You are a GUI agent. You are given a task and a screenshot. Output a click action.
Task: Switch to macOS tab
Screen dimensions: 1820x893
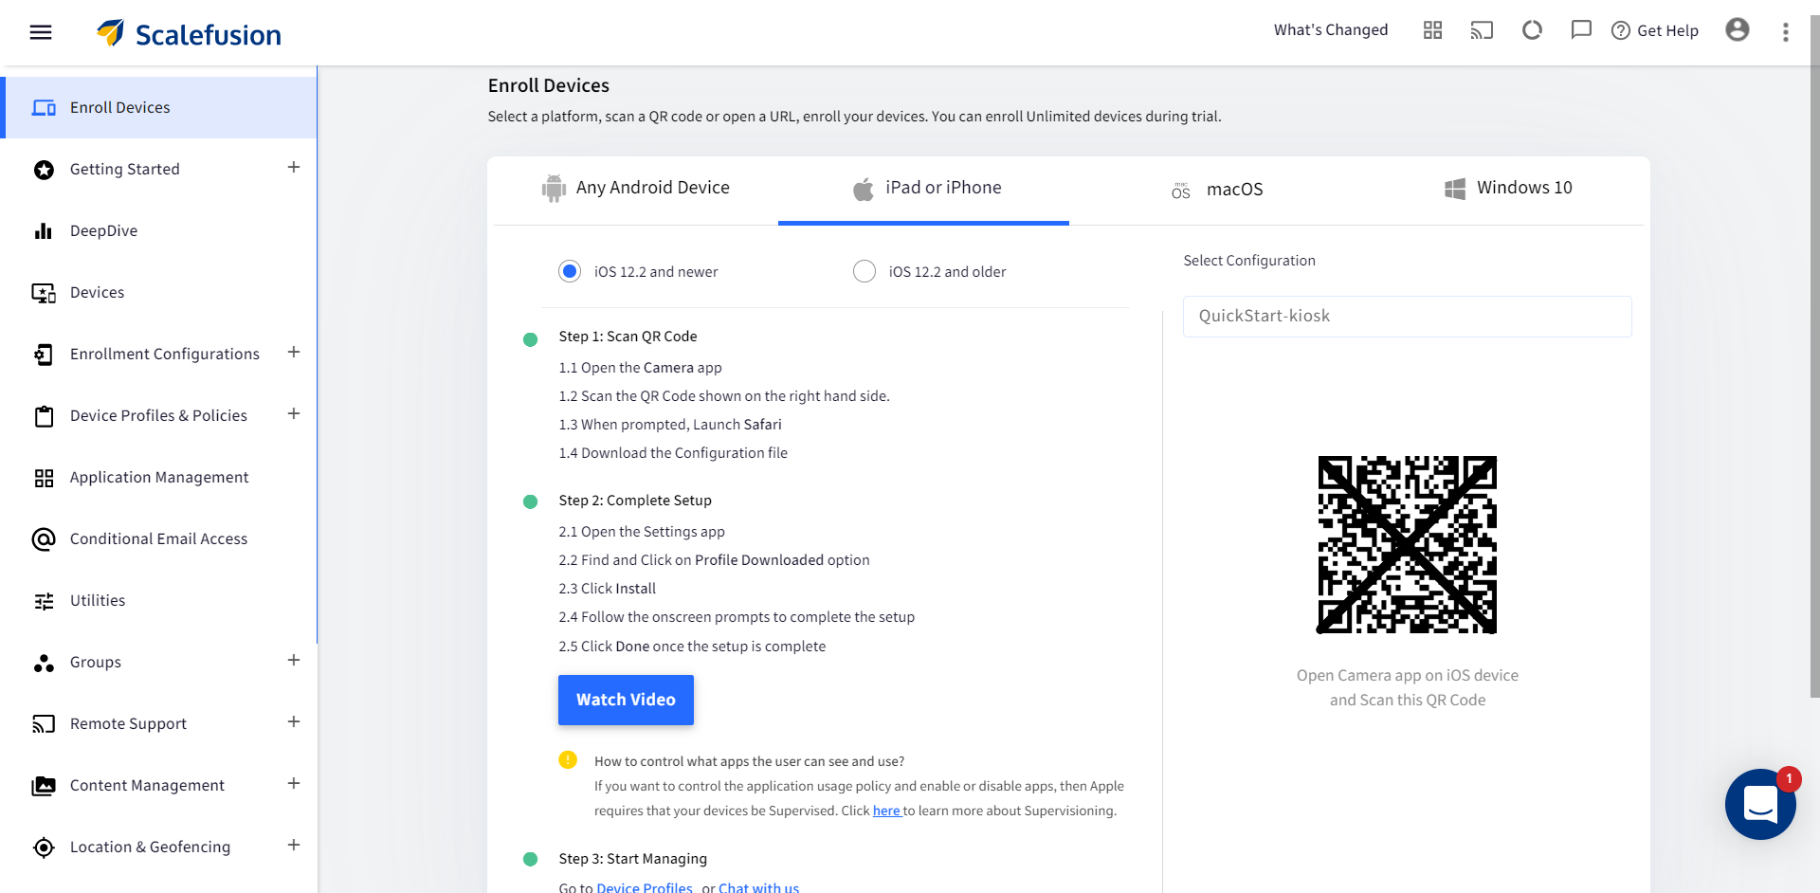(1216, 189)
